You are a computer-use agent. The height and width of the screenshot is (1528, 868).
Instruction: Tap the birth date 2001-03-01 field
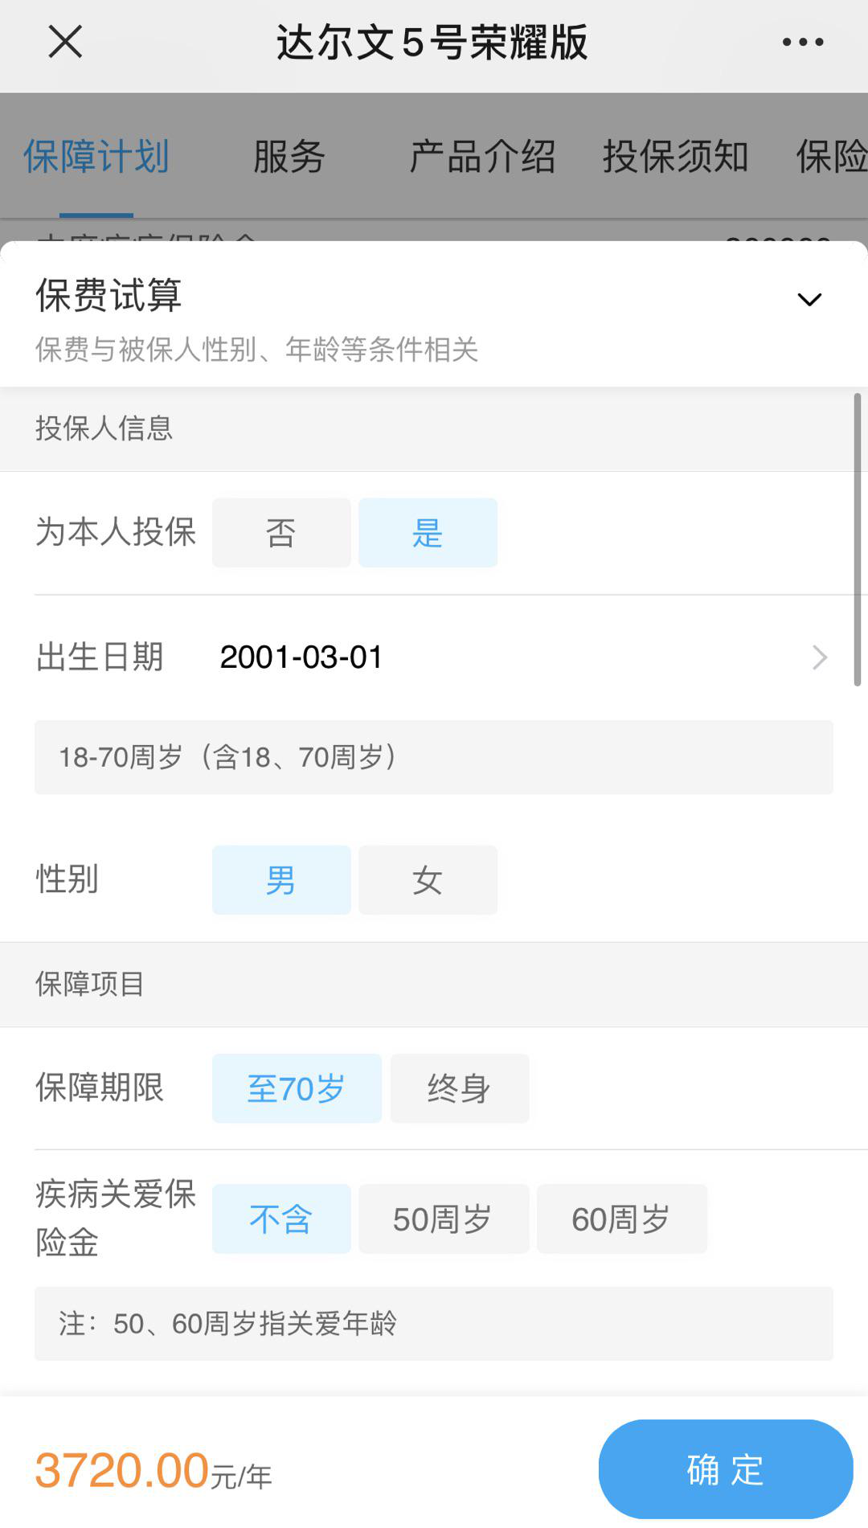pos(301,657)
